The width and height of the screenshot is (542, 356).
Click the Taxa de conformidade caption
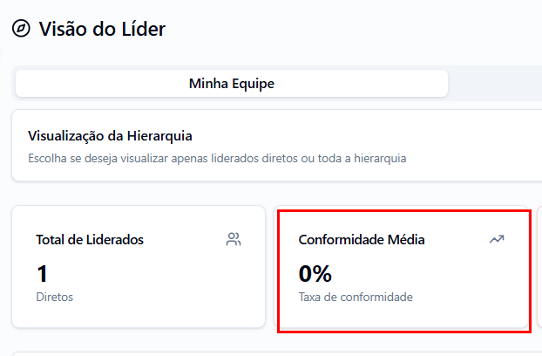coord(356,297)
